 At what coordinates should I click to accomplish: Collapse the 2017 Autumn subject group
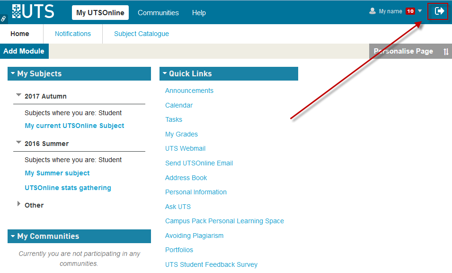pos(19,95)
